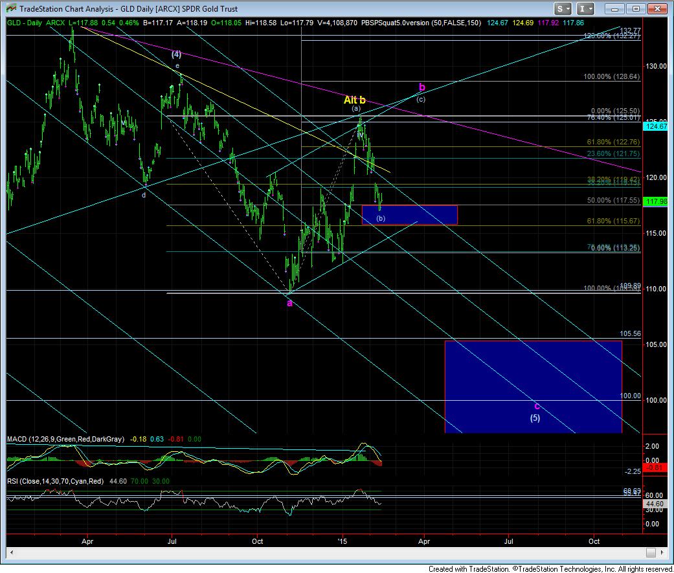This screenshot has width=674, height=573.
Task: Click the horizontal scrollbar thumb at the right end
Action: tap(651, 552)
